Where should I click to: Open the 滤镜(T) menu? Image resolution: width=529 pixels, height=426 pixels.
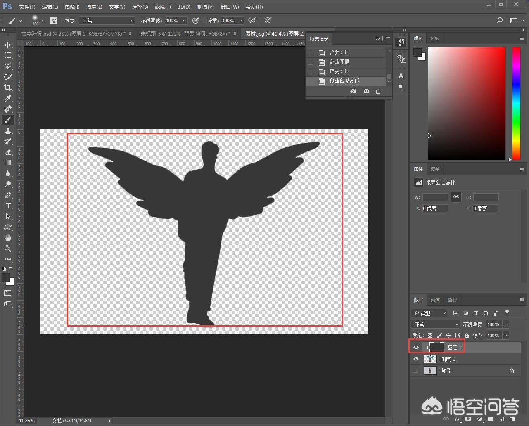click(162, 7)
